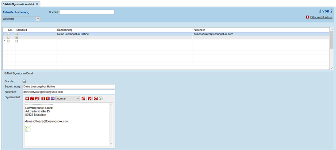
Task: Click the asterisk new-row marker
Action: pyautogui.click(x=5, y=41)
